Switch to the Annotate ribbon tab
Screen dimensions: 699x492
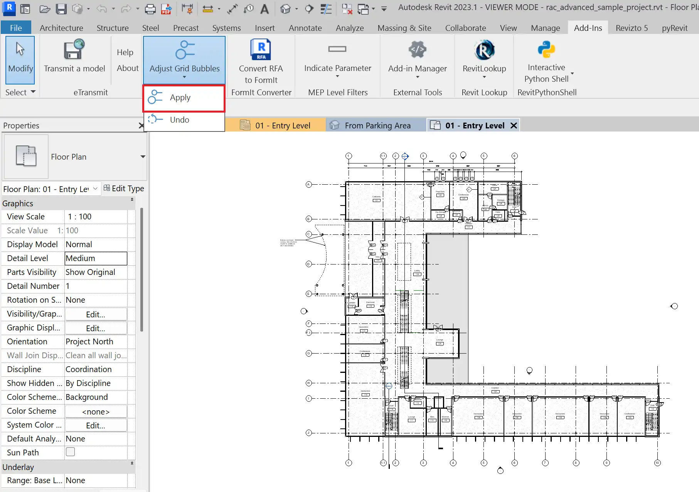coord(305,28)
